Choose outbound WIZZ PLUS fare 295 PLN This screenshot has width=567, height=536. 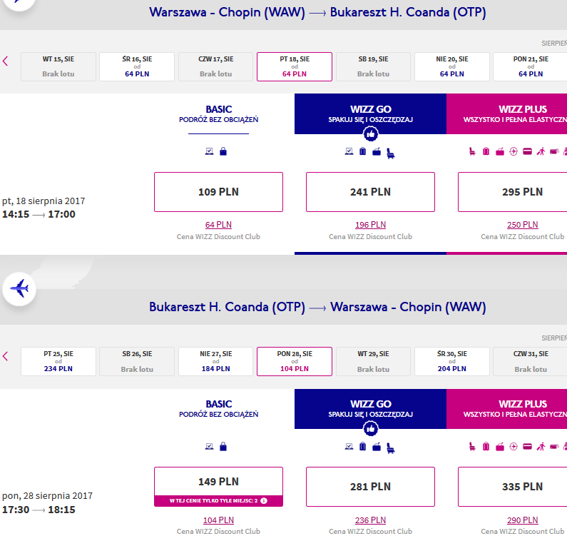point(512,192)
